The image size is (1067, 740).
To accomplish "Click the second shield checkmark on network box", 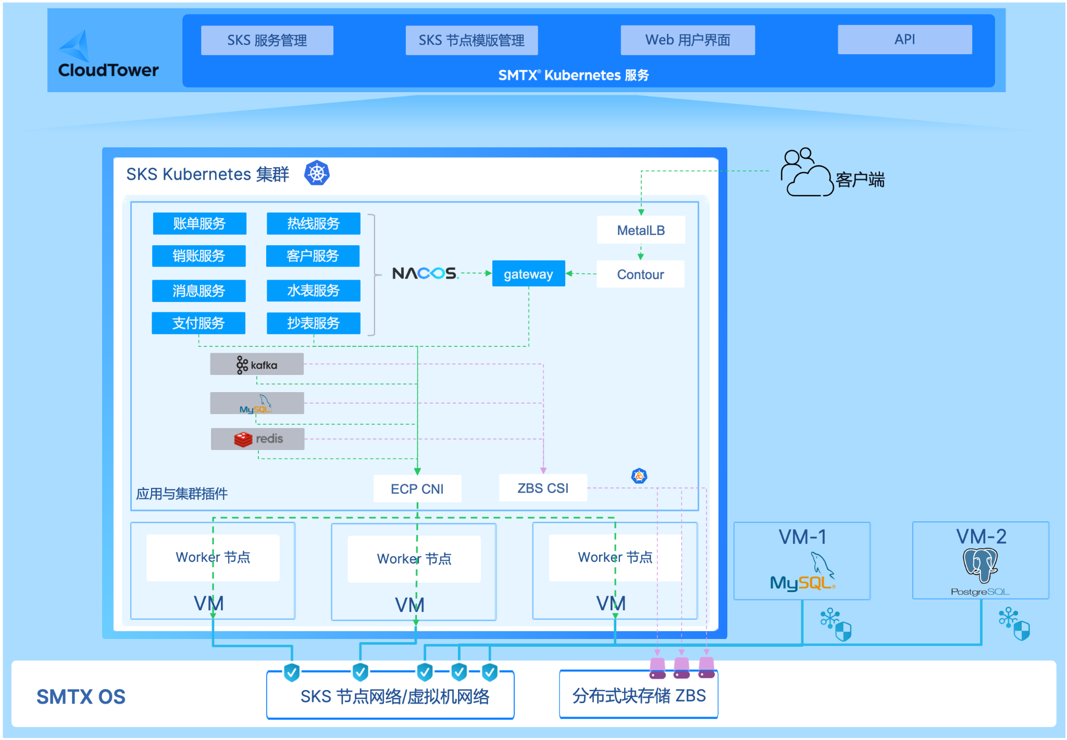I will tap(360, 672).
